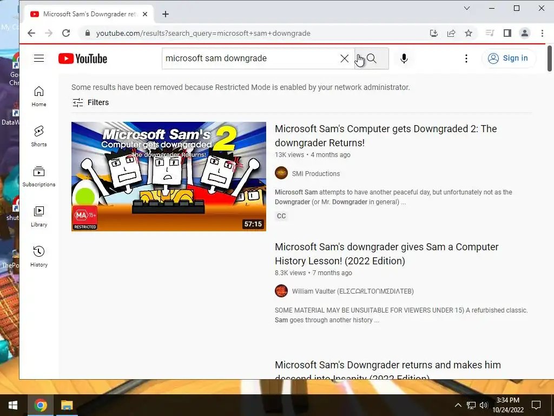This screenshot has width=554, height=416.
Task: Open 'Sam a Computer History Lesson' video title
Action: (386, 253)
